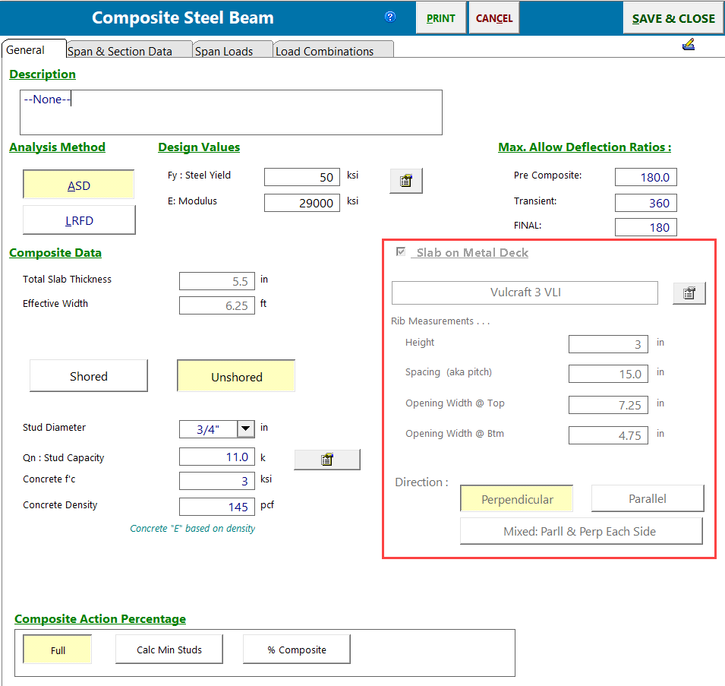This screenshot has width=725, height=686.
Task: Click into the Description text box
Action: (231, 112)
